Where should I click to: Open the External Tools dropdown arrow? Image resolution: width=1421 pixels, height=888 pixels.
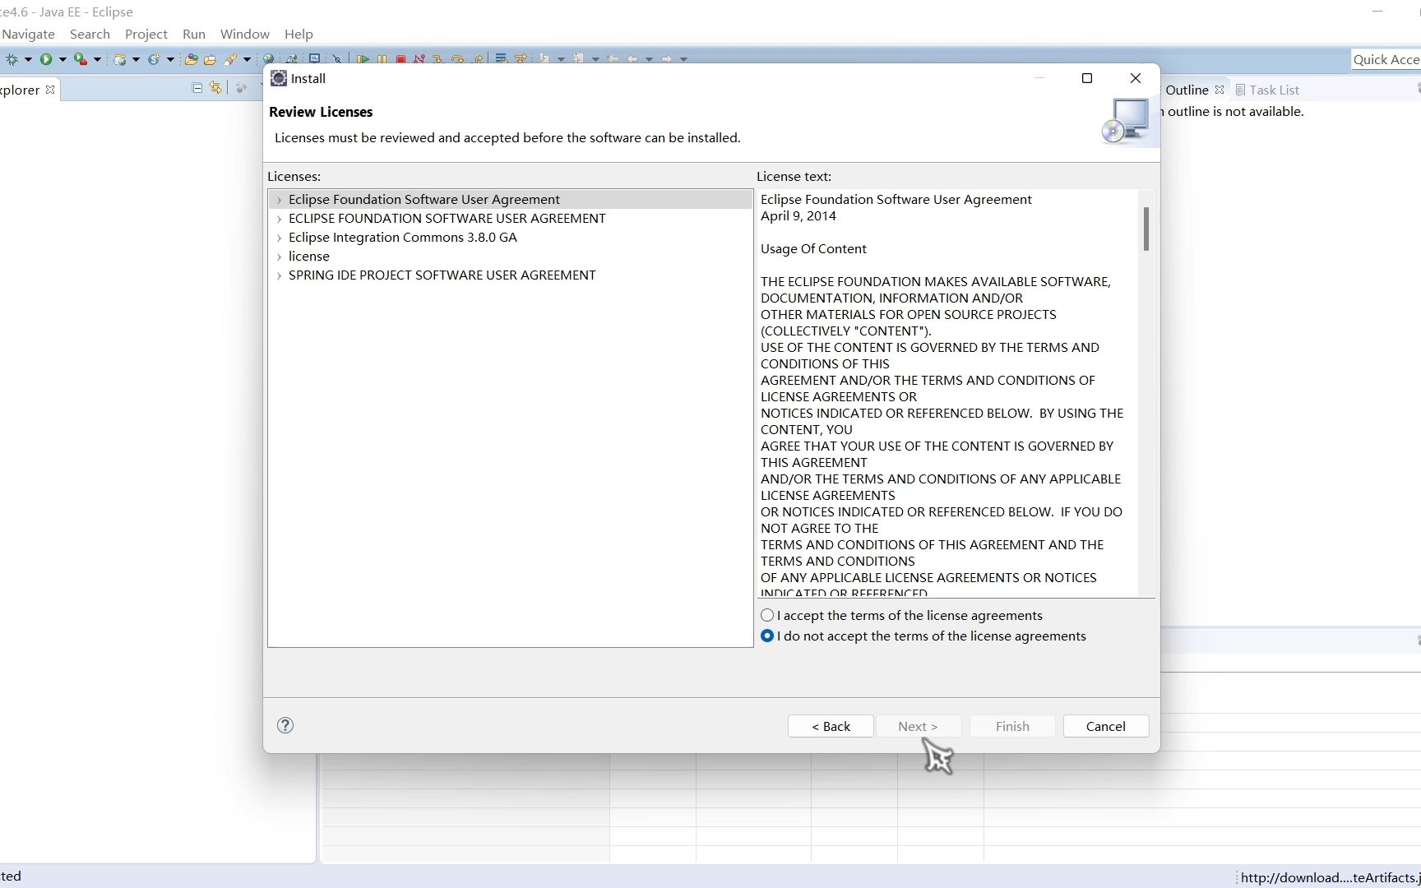(x=97, y=59)
